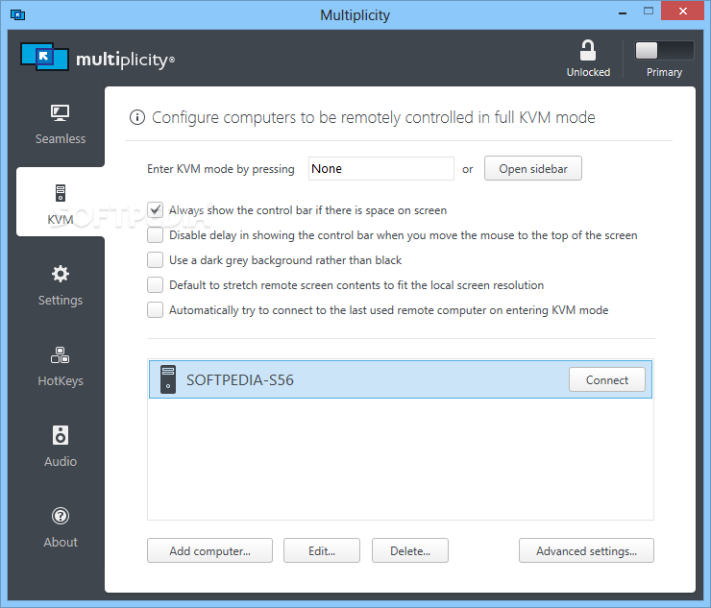This screenshot has width=711, height=608.
Task: Check Default to stretch remote screen contents
Action: point(155,284)
